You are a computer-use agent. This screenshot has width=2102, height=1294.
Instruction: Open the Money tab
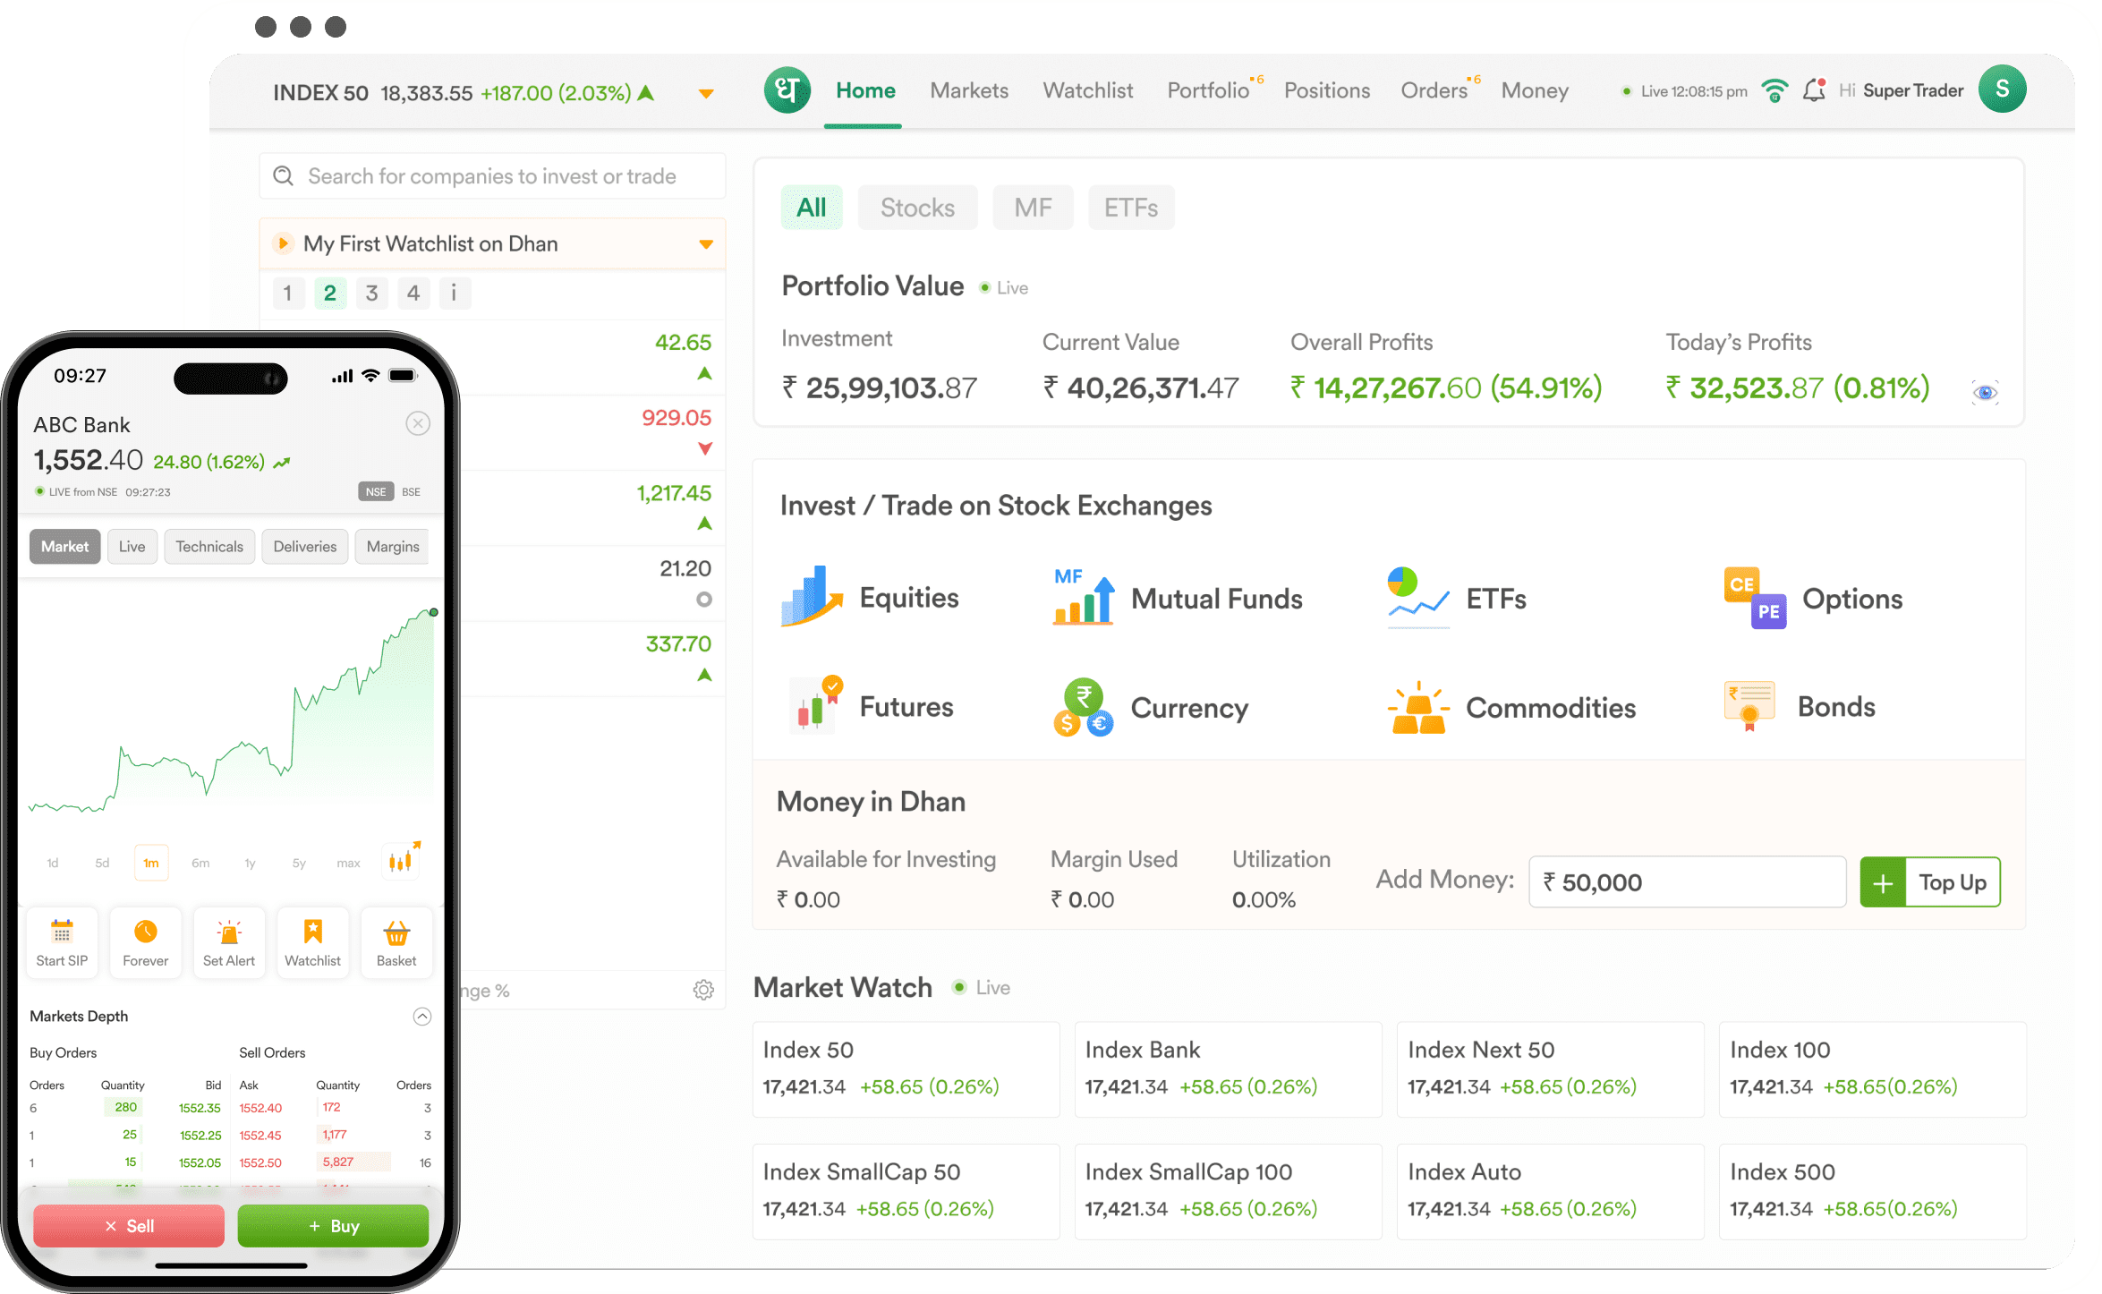[1534, 90]
